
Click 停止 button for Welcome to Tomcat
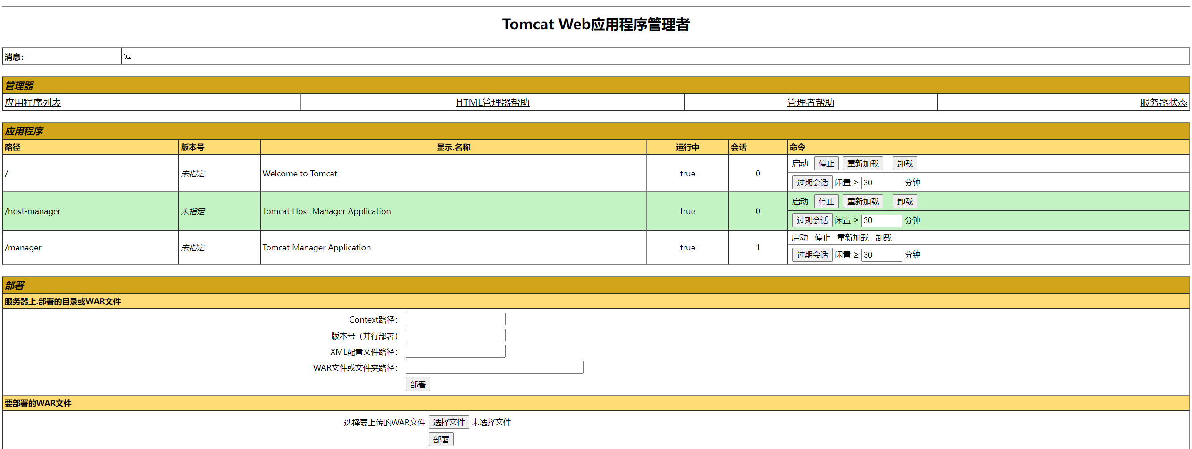[x=826, y=164]
